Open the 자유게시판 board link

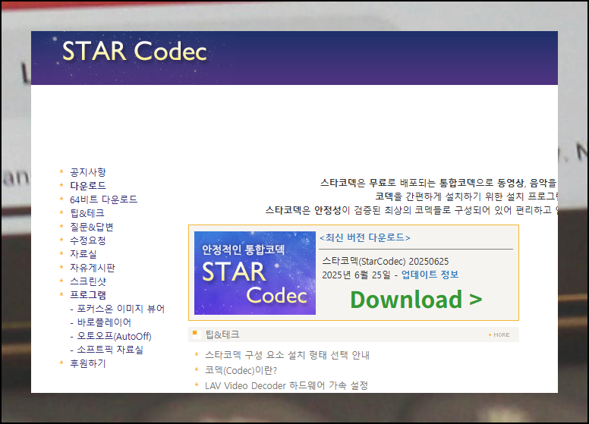93,268
